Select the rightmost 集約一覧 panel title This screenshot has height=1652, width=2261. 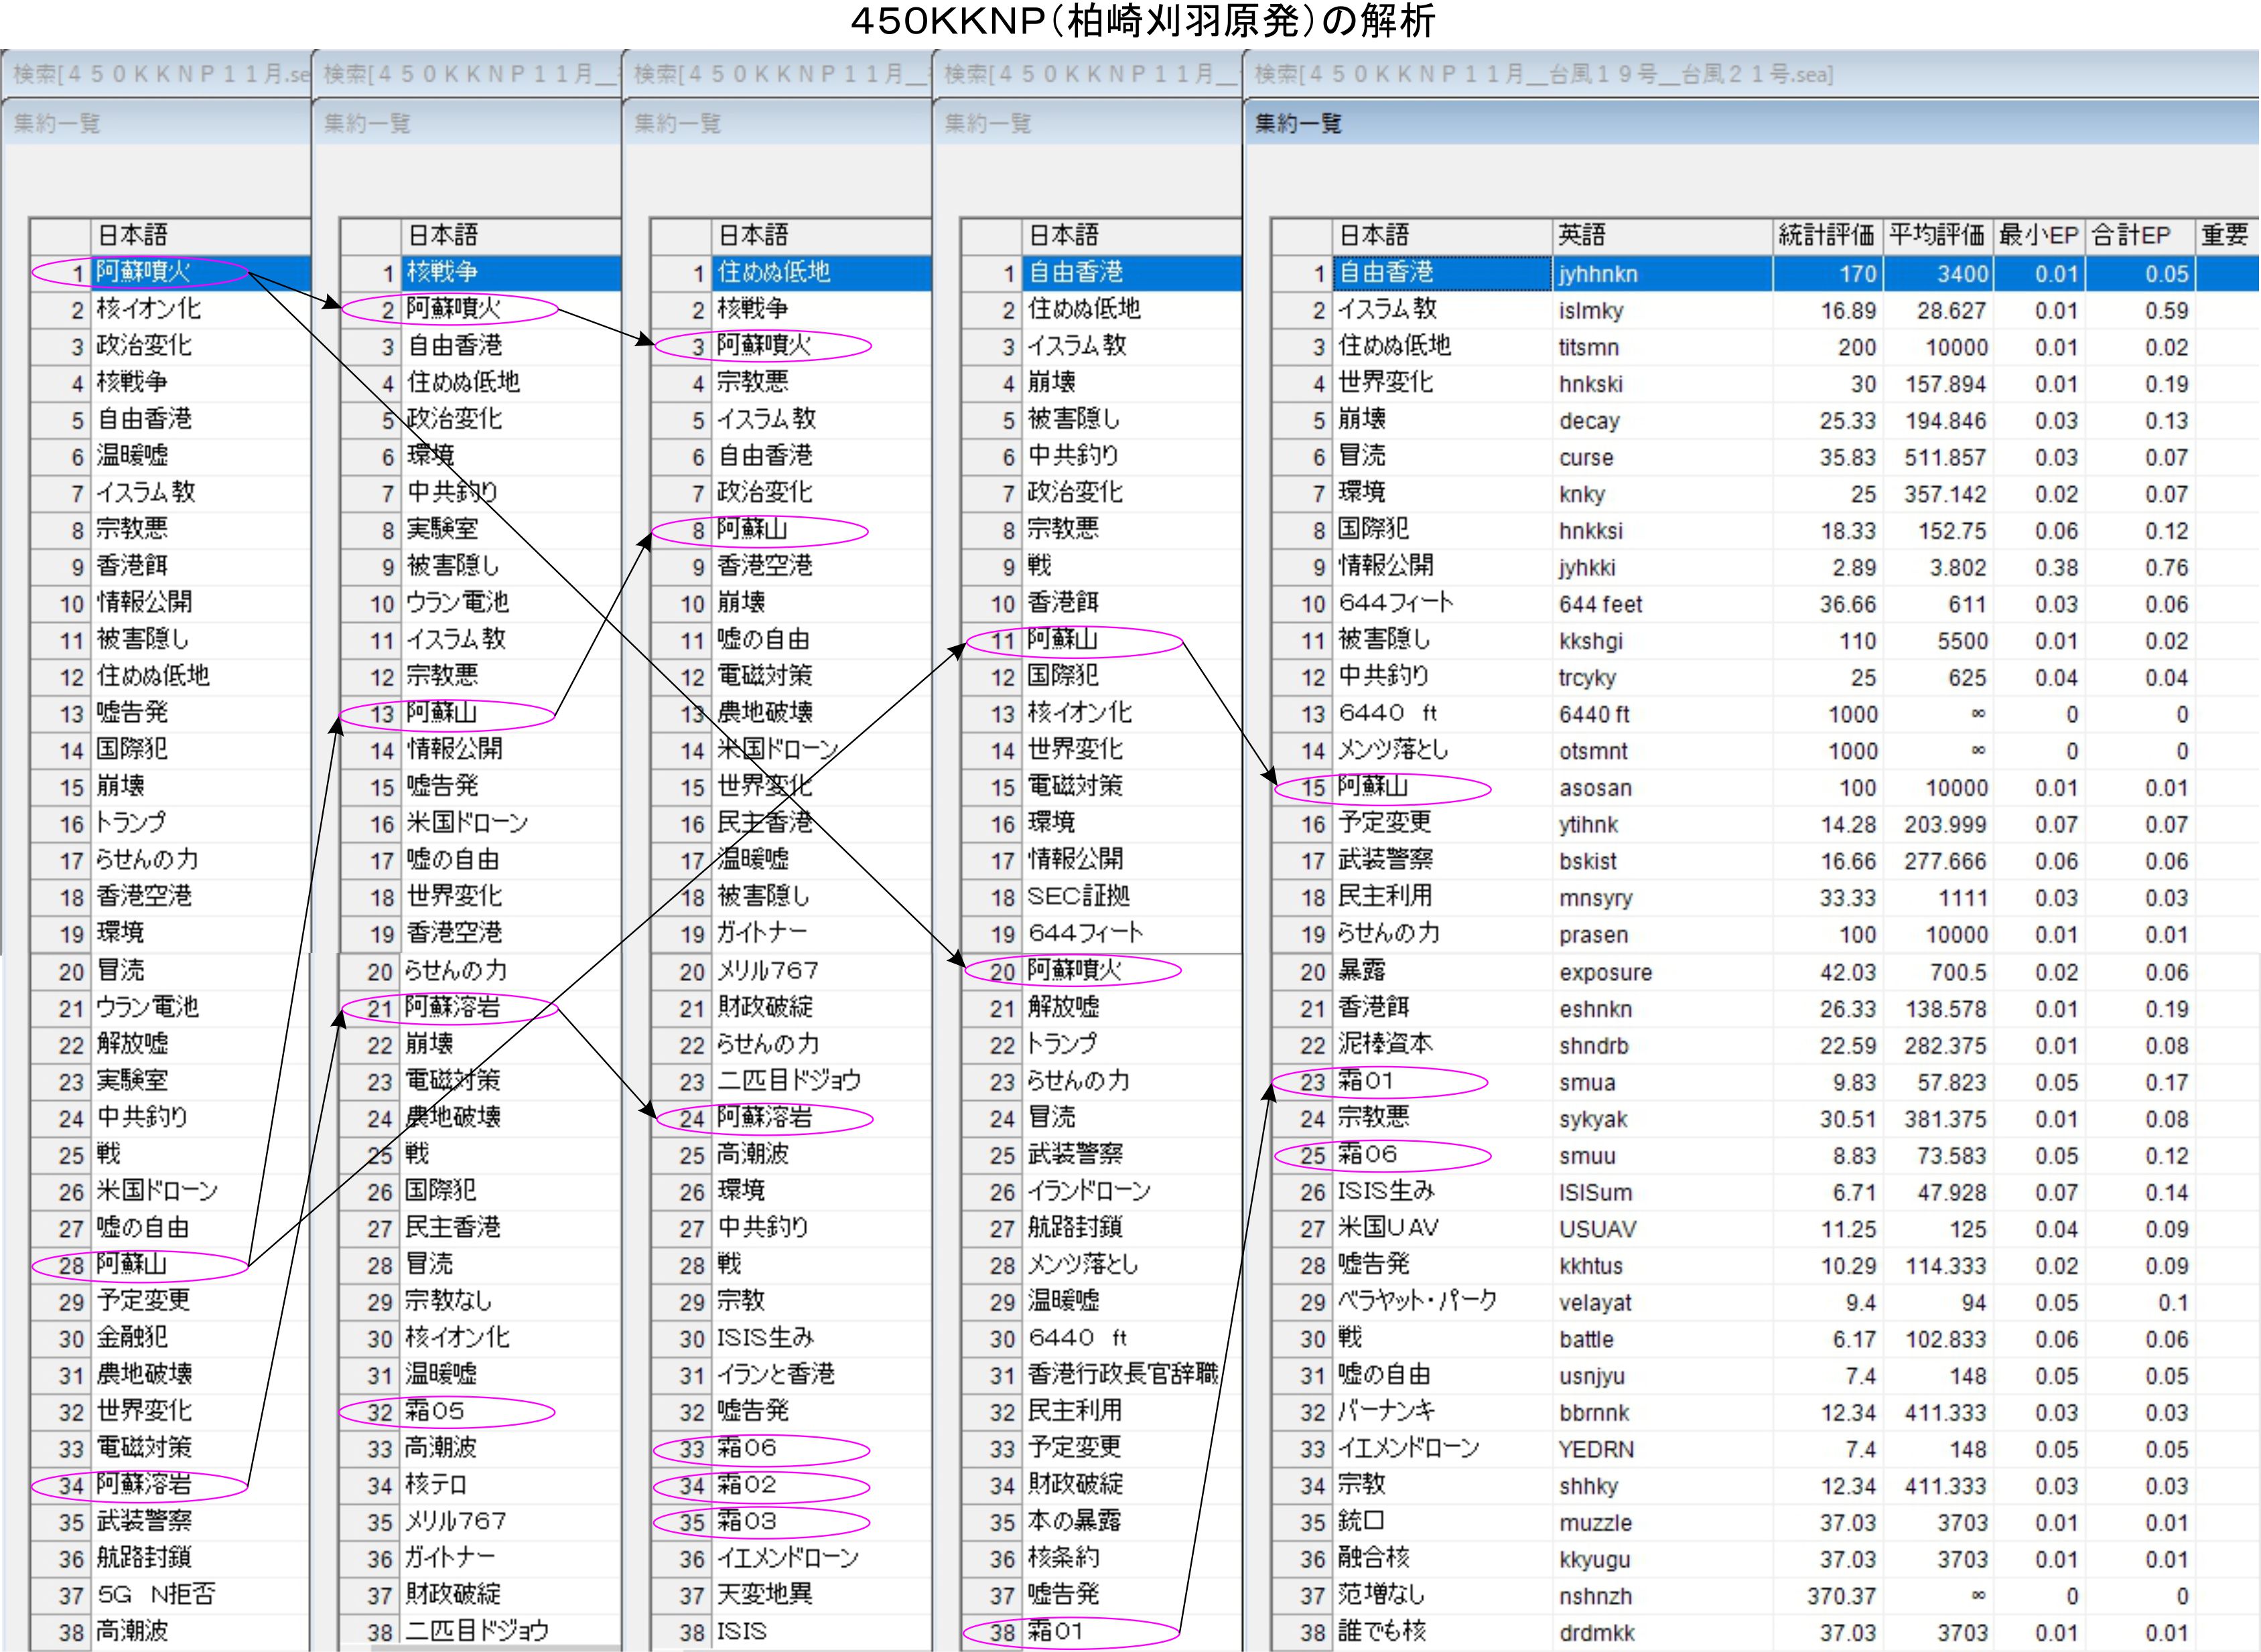click(1298, 123)
